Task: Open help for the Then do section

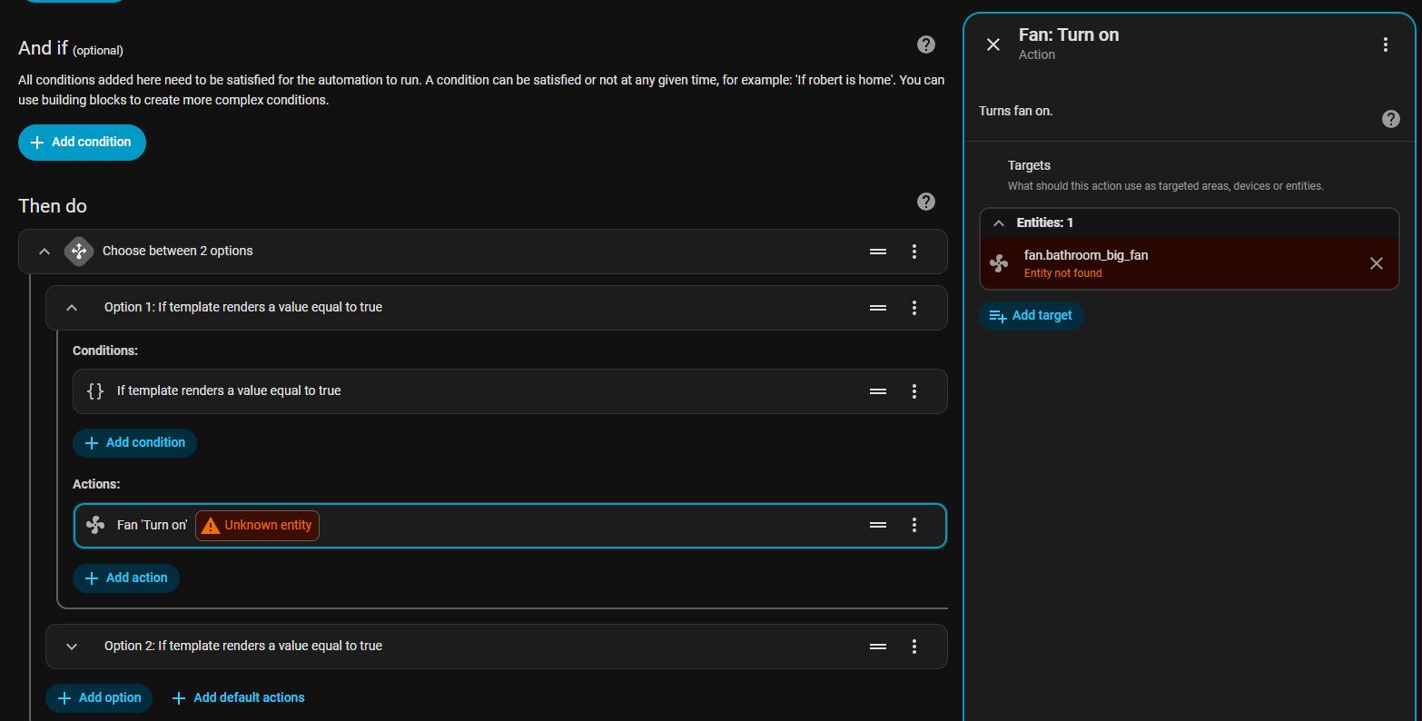Action: pos(925,202)
